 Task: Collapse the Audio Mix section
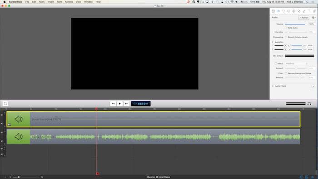273,42
